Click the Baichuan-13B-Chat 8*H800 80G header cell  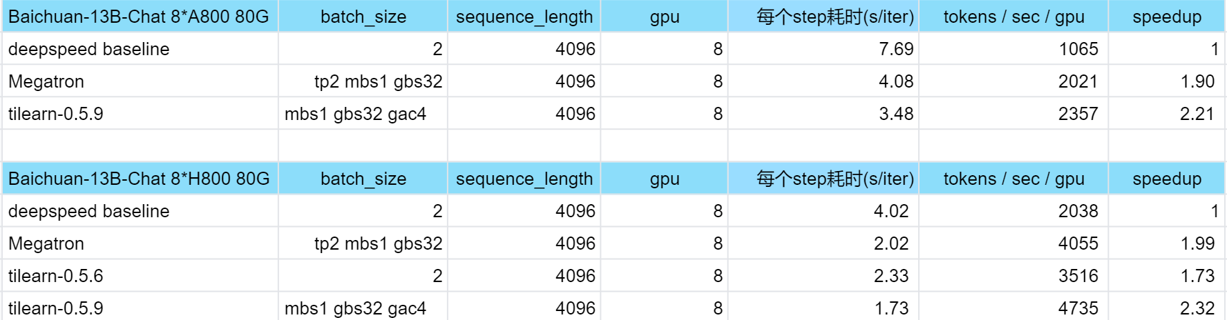pyautogui.click(x=139, y=179)
